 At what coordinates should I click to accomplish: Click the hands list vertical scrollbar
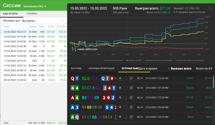[x=213, y=81]
